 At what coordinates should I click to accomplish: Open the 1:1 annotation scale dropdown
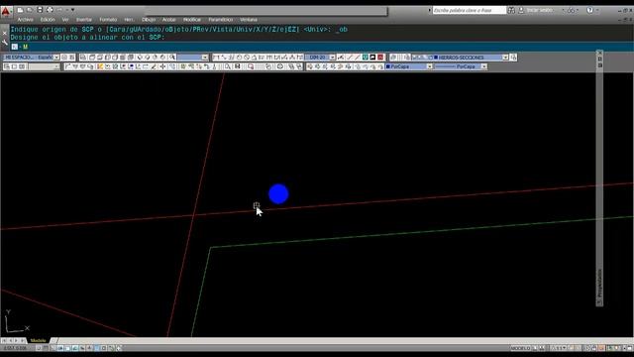click(560, 348)
